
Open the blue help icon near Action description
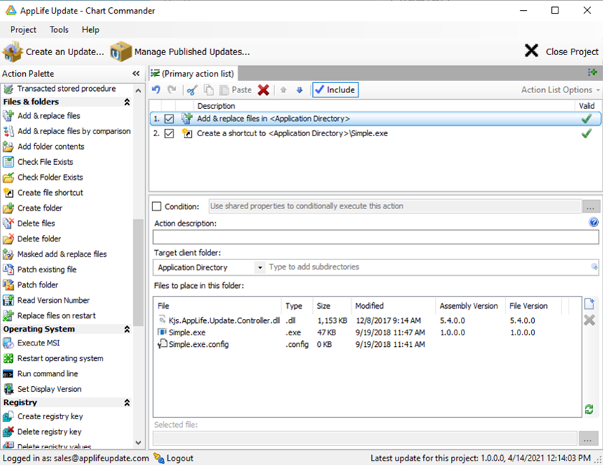pyautogui.click(x=594, y=222)
